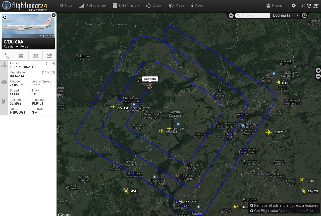This screenshot has height=216, width=321.
Task: Click the Kazan airport marker
Action: coord(178,124)
